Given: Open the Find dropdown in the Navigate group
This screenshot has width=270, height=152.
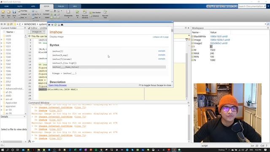Looking at the screenshot, I should [x=39, y=18].
